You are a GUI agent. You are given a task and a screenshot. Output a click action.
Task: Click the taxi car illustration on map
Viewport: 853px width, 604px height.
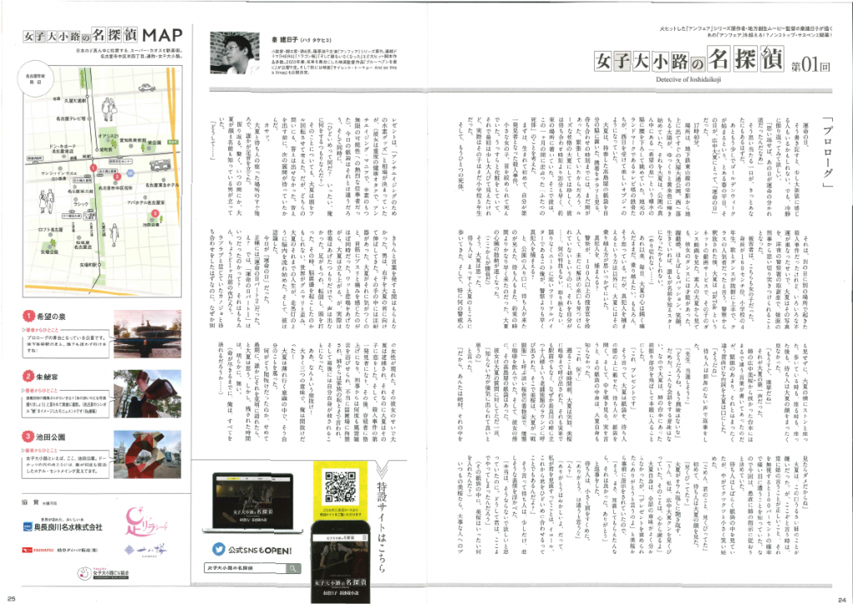[x=146, y=87]
